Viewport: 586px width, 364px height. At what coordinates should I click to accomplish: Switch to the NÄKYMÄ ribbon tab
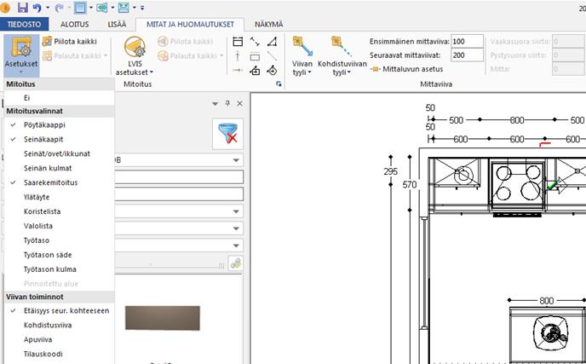(x=268, y=25)
